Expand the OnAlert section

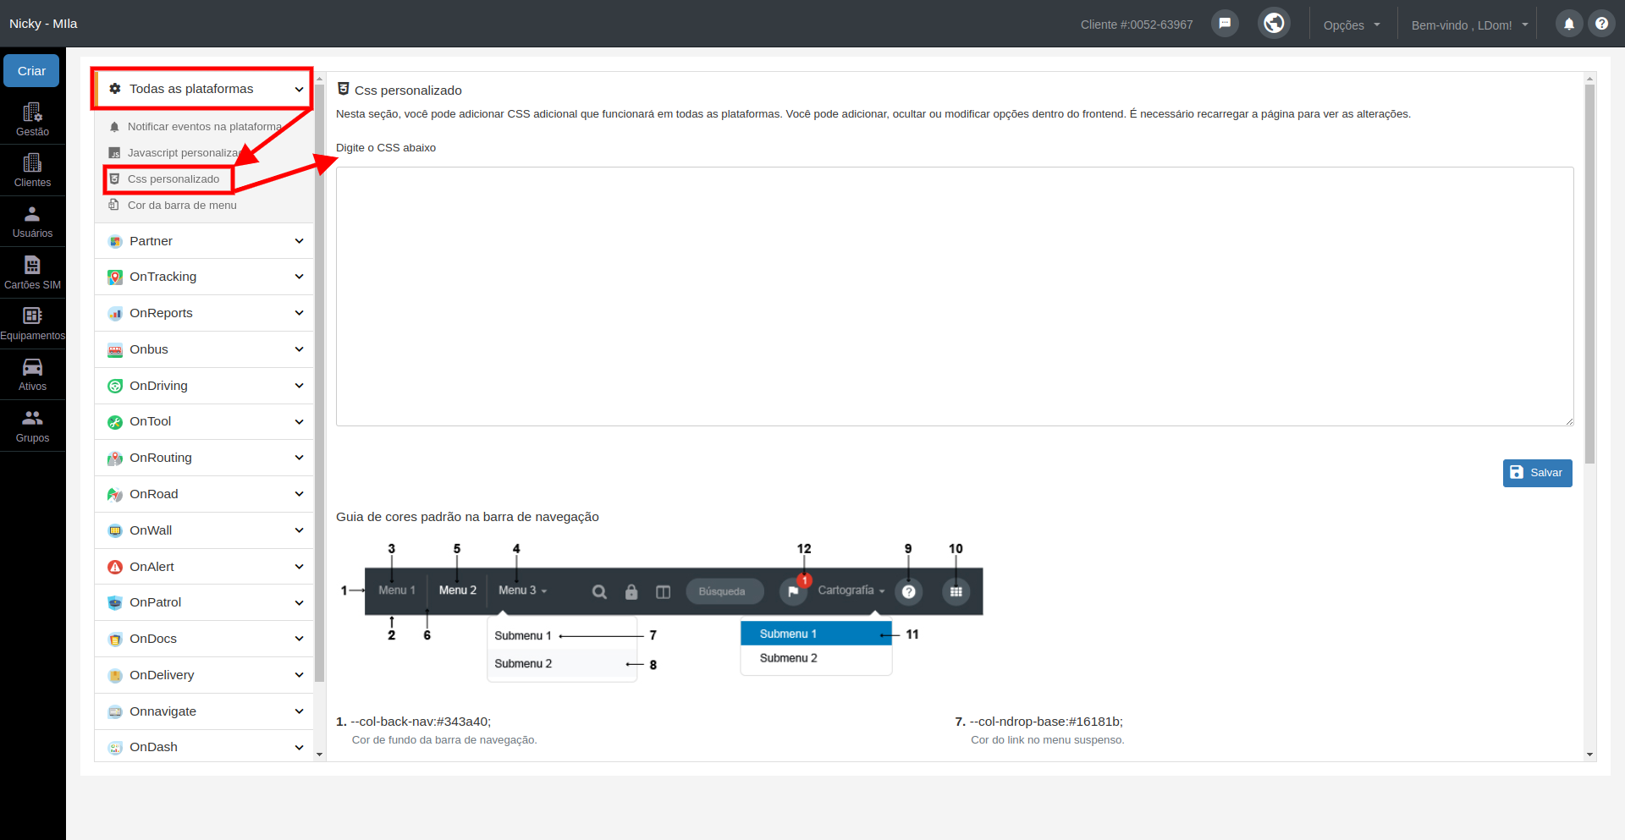tap(204, 567)
